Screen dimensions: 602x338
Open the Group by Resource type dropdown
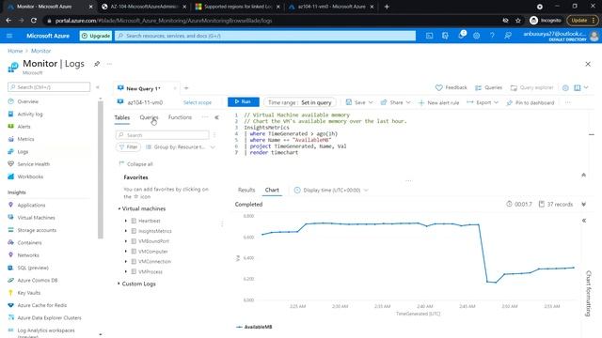(x=180, y=147)
